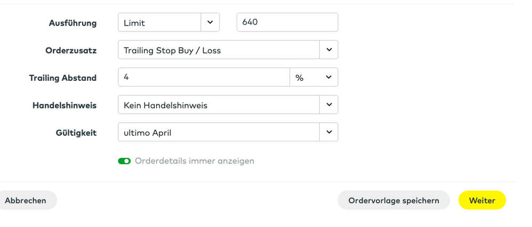Open the Kein Handelshinweis dropdown
Image resolution: width=532 pixels, height=227 pixels.
pyautogui.click(x=219, y=105)
